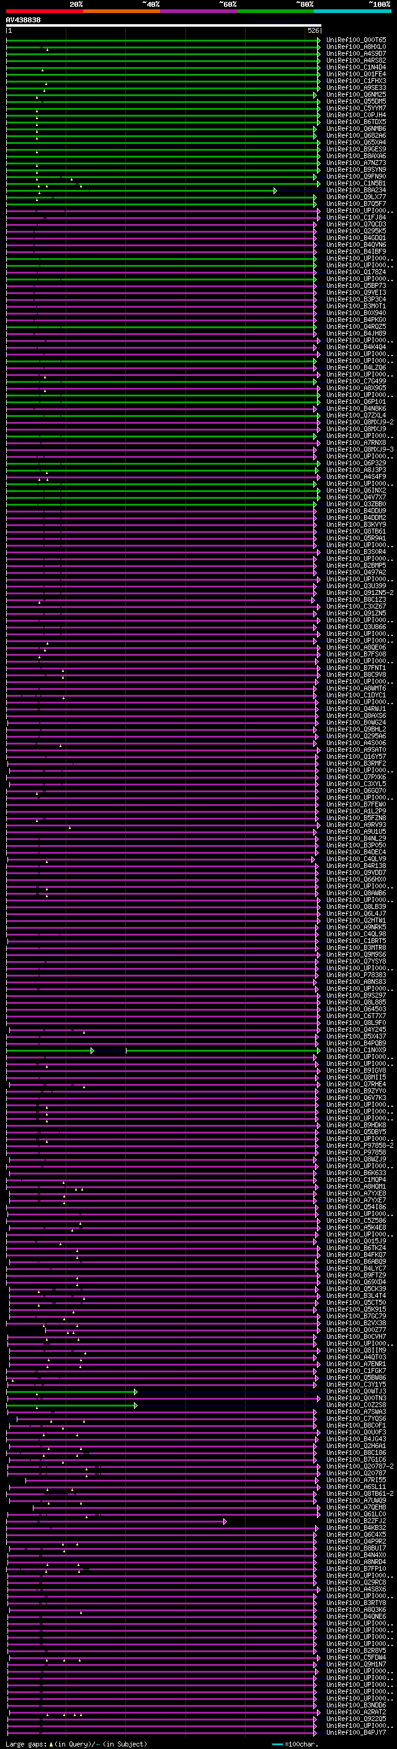Select label UniRef100_C1FJ84
This screenshot has width=397, height=1749.
356,217
